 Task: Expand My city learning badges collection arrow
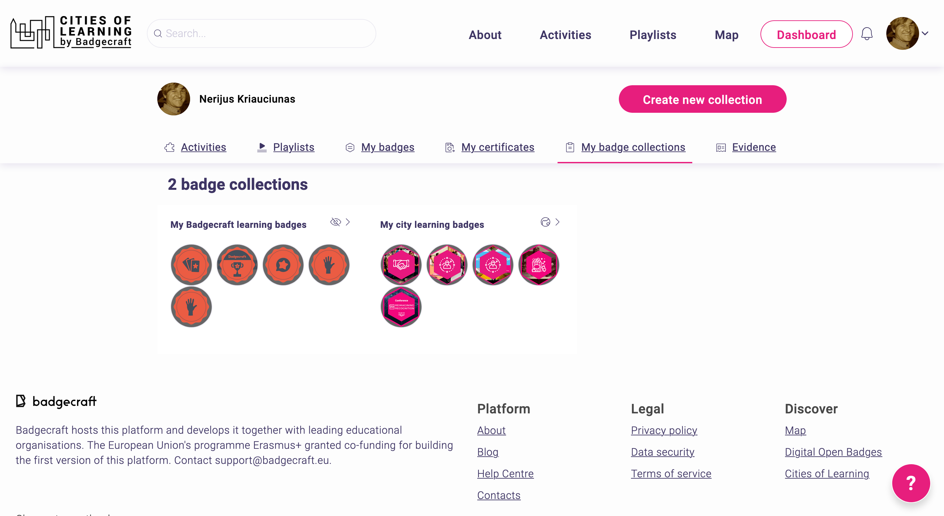[557, 222]
